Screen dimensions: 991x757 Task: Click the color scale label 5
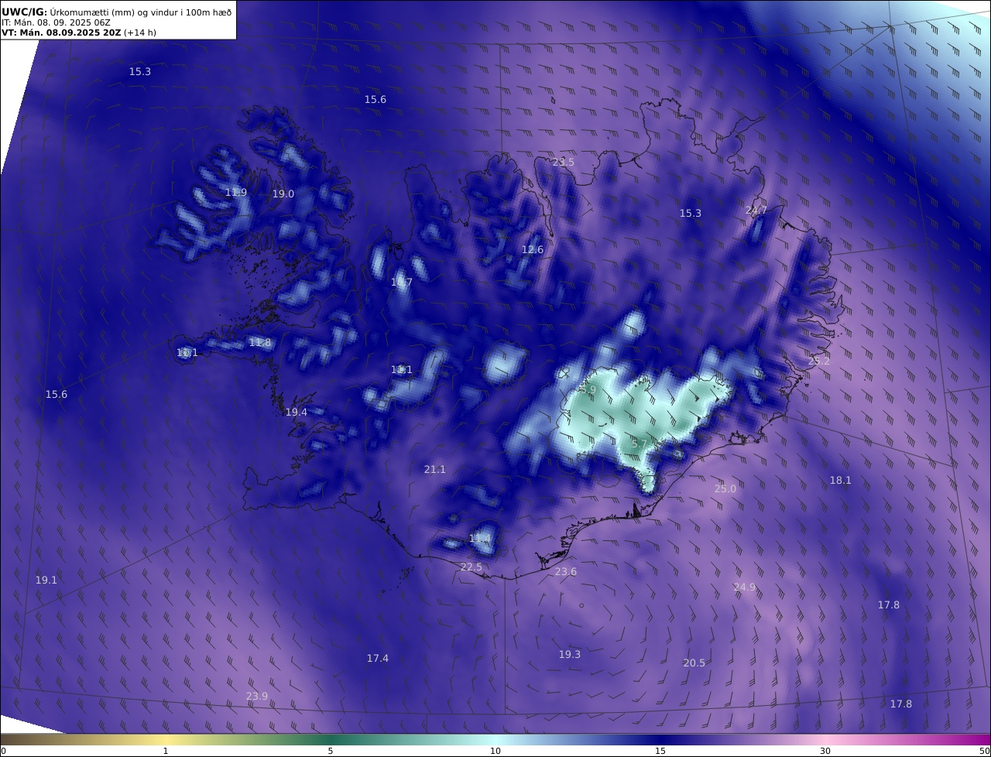tap(331, 752)
